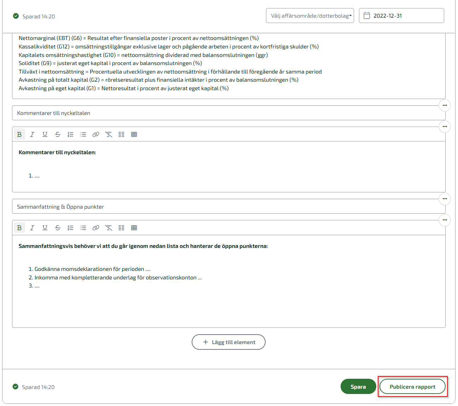
Task: Click Kapitalets omsättningshastighet (G10) line
Action: [143, 55]
